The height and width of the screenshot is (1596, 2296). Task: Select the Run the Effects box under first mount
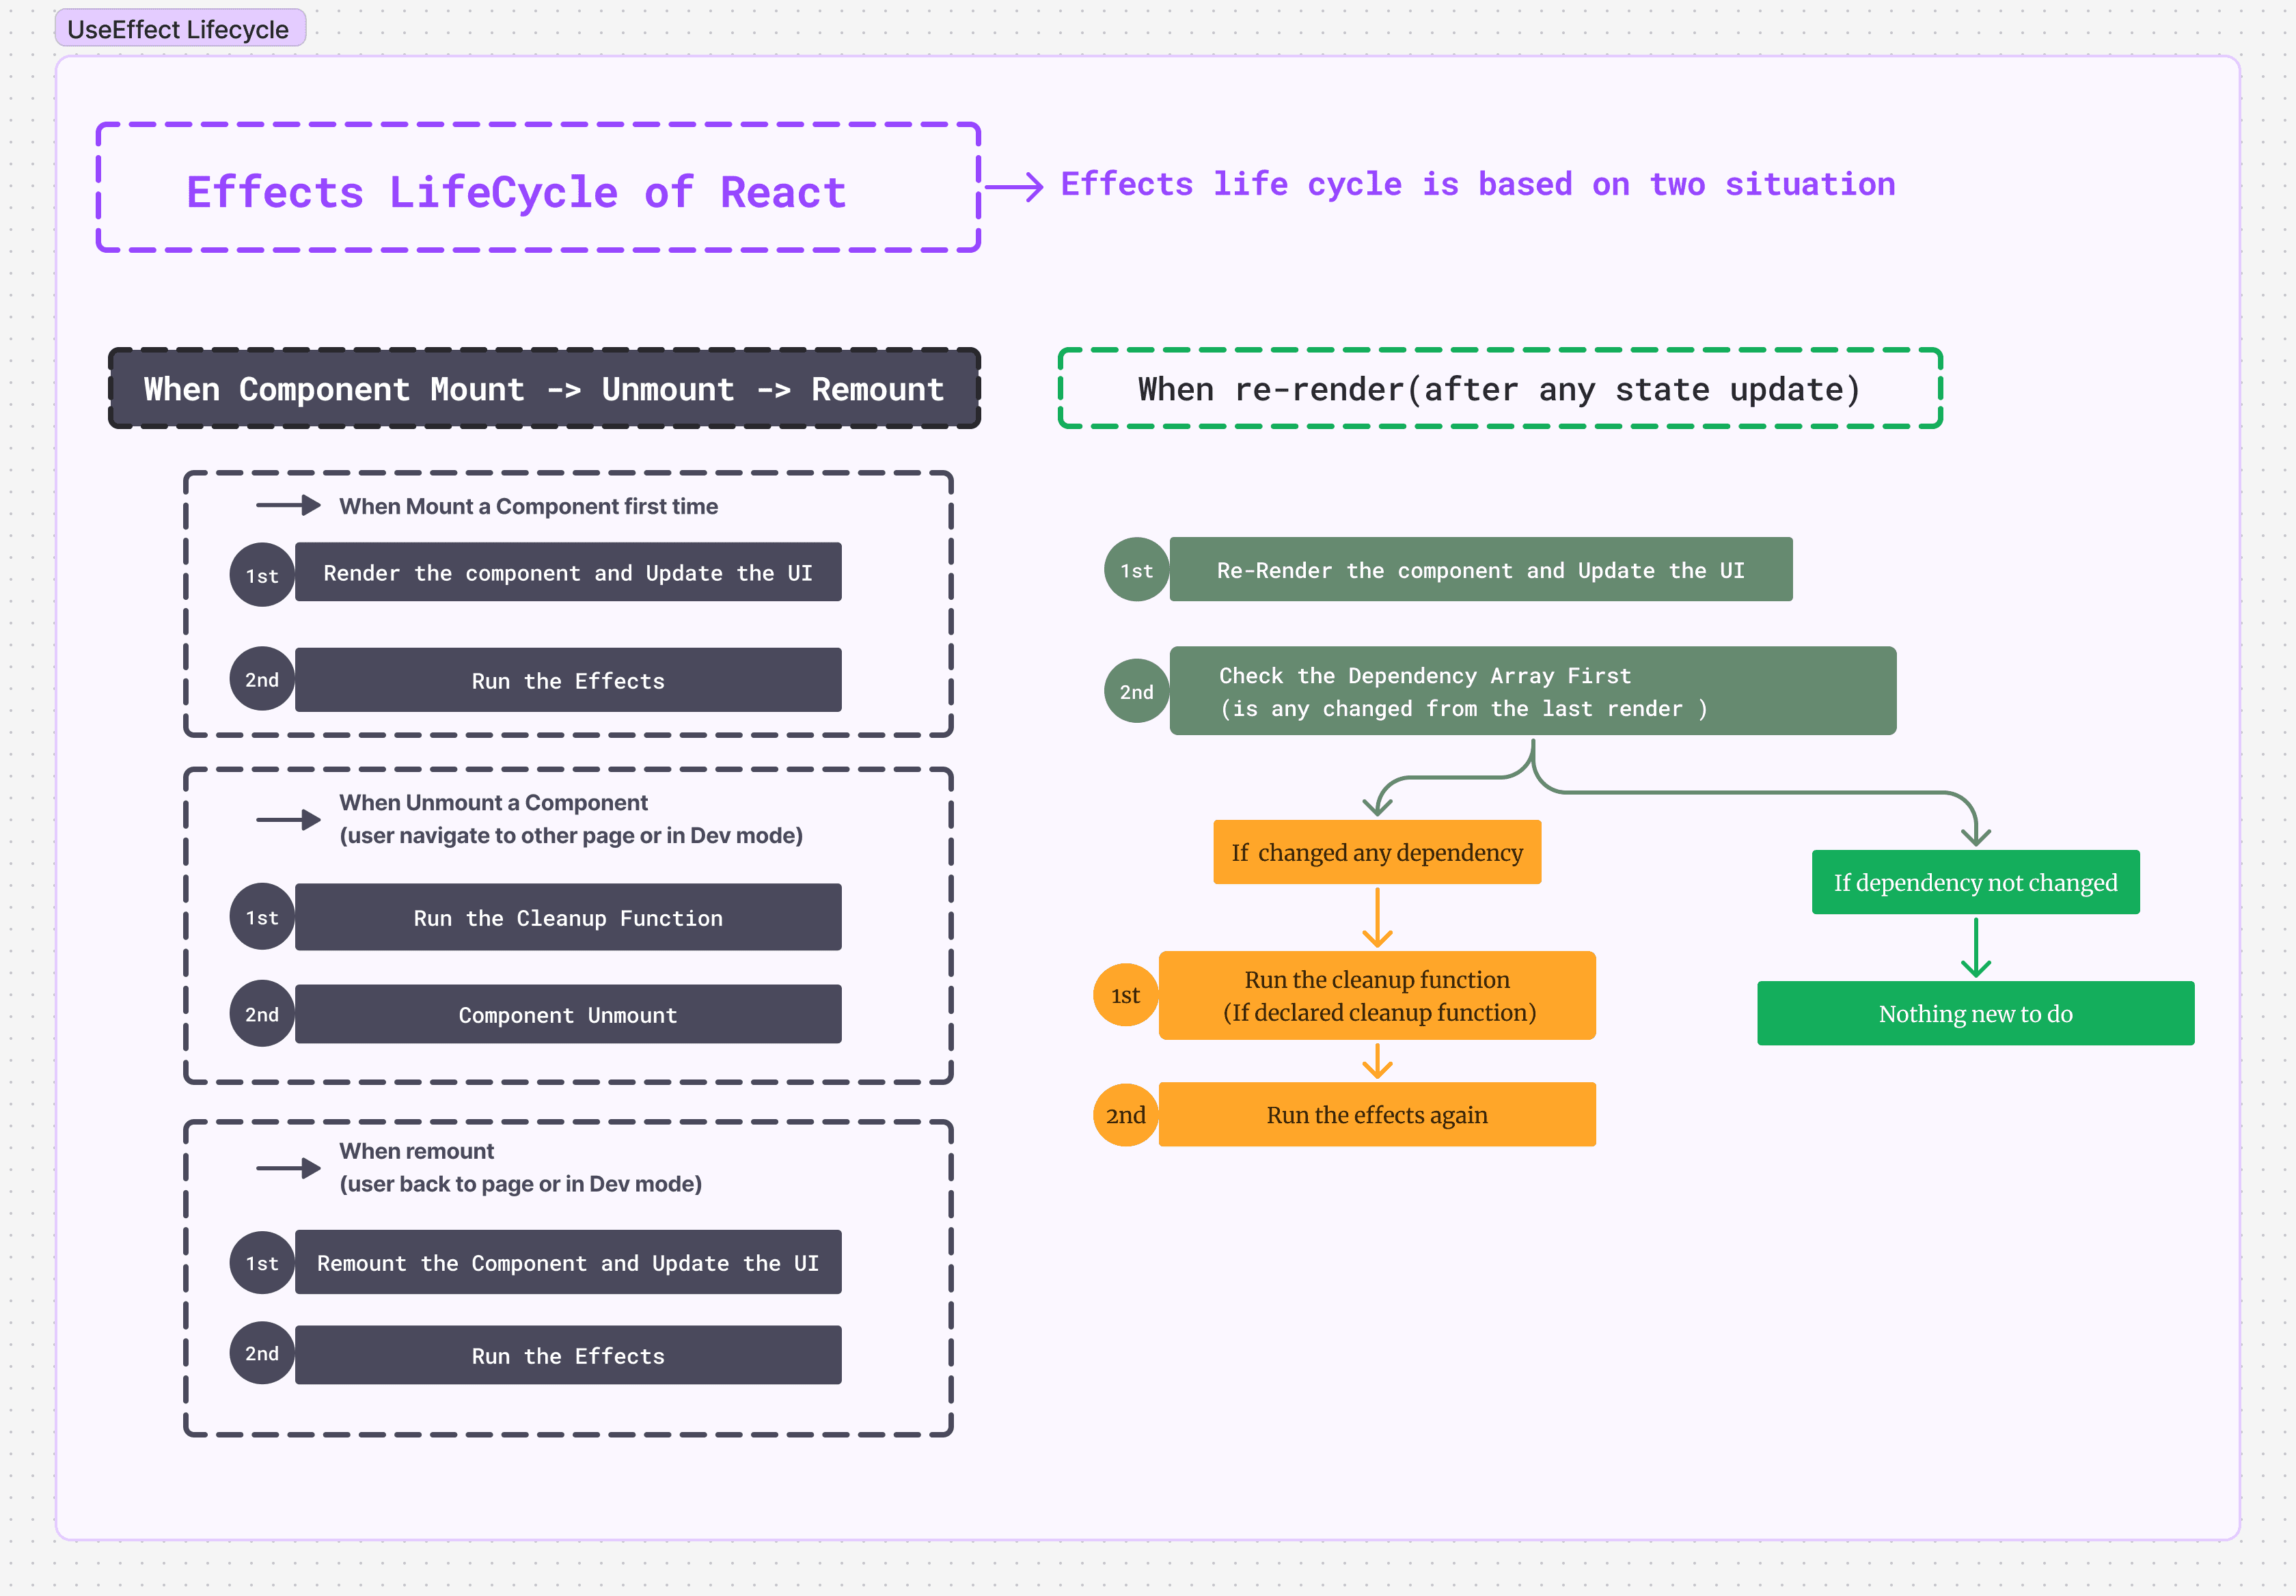pyautogui.click(x=568, y=680)
